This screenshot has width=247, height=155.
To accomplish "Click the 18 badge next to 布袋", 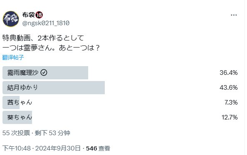I will pos(39,15).
